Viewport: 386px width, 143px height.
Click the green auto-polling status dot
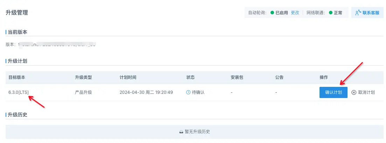pyautogui.click(x=272, y=13)
